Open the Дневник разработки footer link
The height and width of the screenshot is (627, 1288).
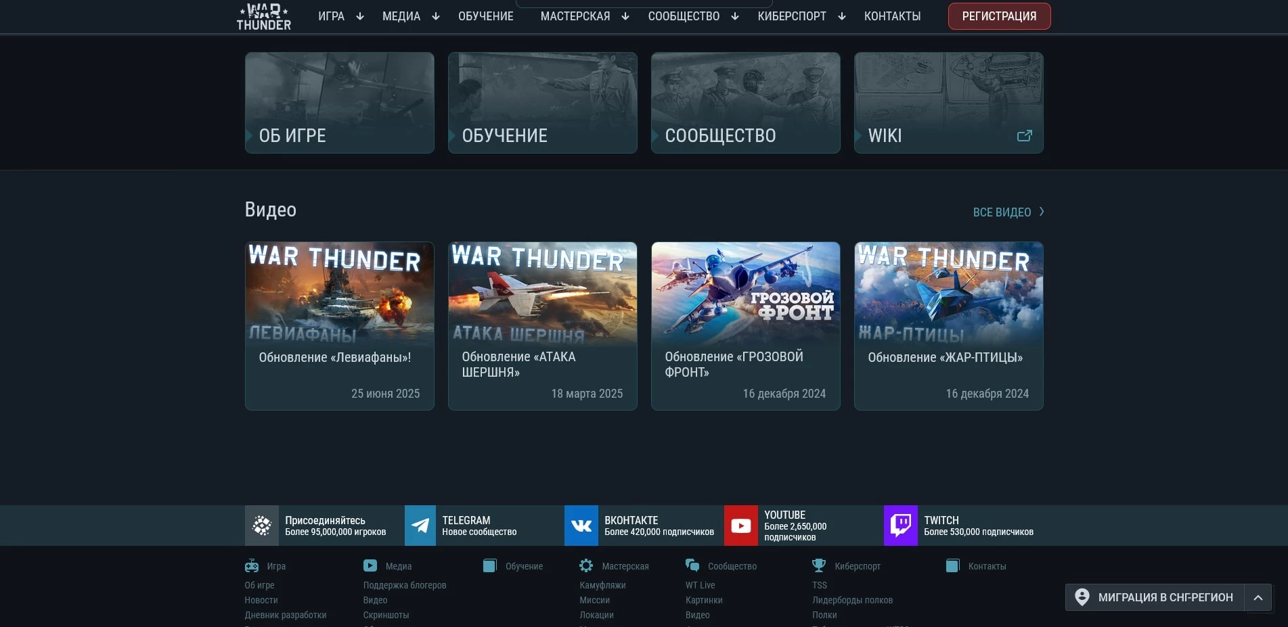click(285, 615)
